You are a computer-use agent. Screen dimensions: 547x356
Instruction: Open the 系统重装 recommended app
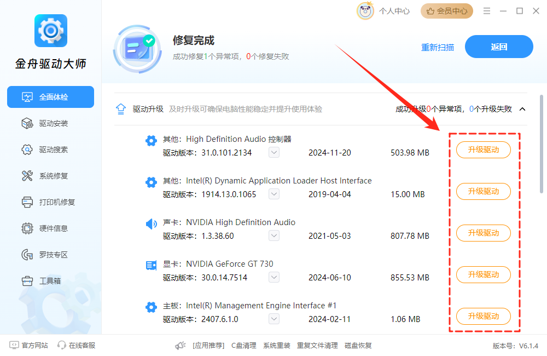(x=277, y=346)
